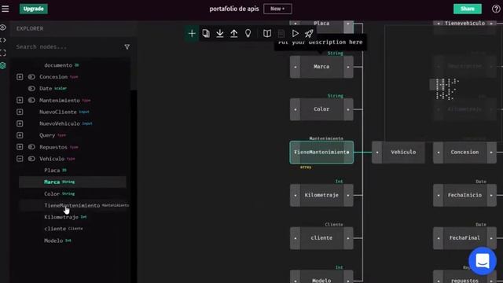503x283 pixels.
Task: Click the EXPLORER panel header
Action: [30, 28]
